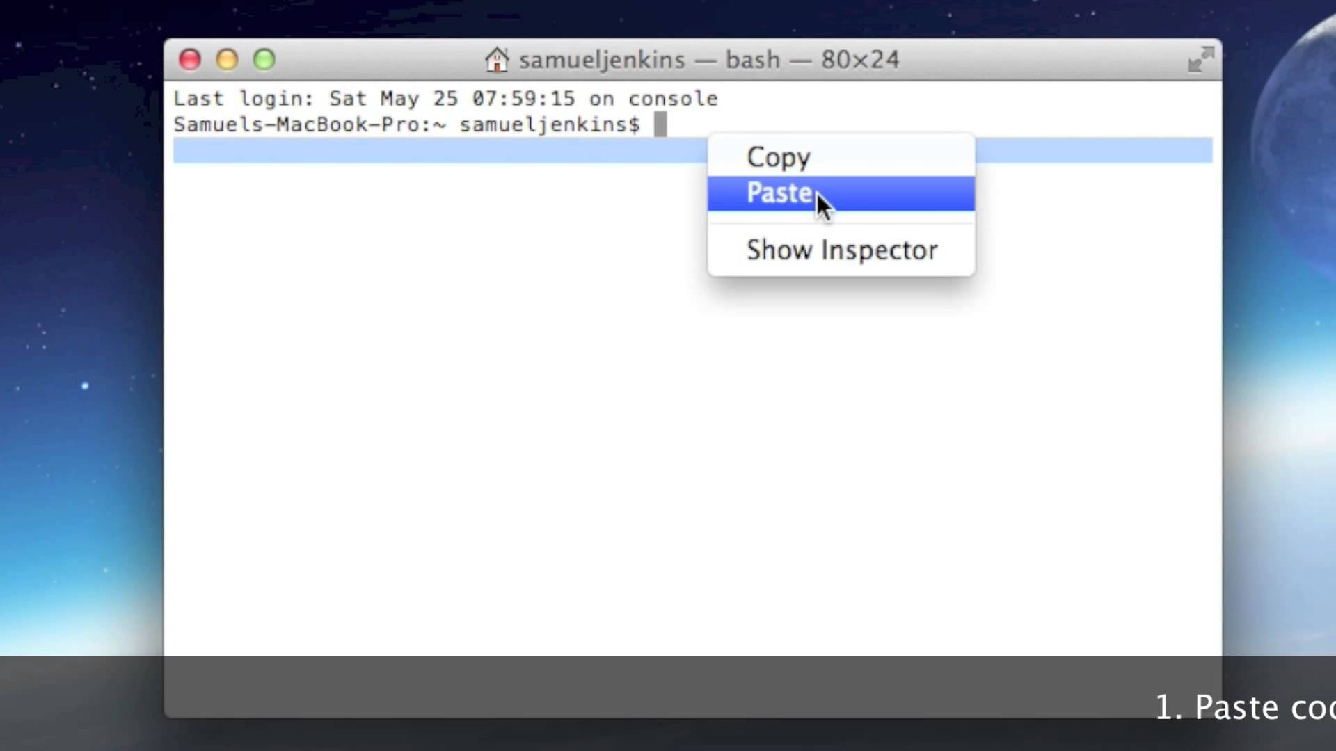Click the highlighted blue strip right of the menu
Screen dimensions: 1336x751
coord(1092,151)
